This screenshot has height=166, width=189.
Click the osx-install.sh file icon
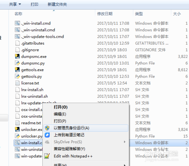click(17, 109)
